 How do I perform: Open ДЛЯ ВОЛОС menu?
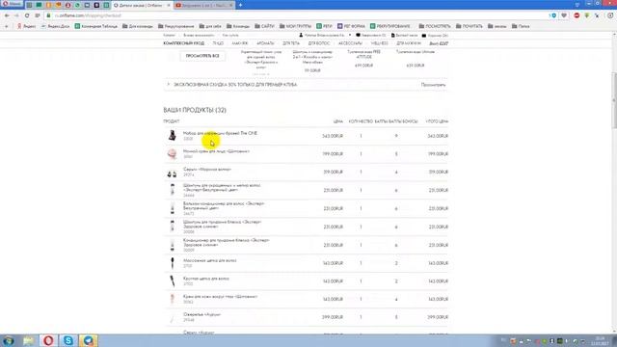(319, 43)
